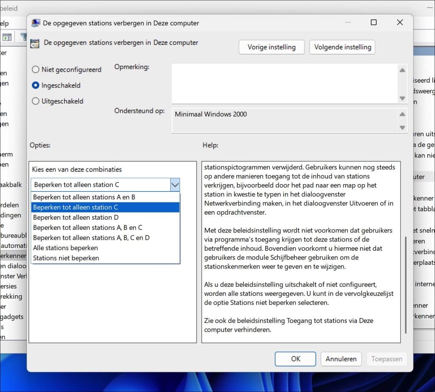Dismiss the dialog via 'Annuleren'
This screenshot has height=392, width=435.
(341, 358)
